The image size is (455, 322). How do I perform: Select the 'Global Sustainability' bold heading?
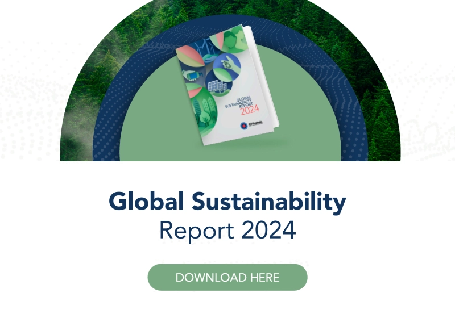(227, 202)
